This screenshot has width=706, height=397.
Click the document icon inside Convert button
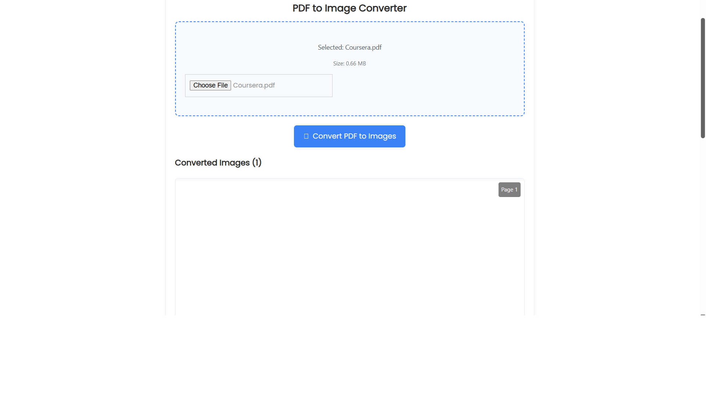click(306, 136)
